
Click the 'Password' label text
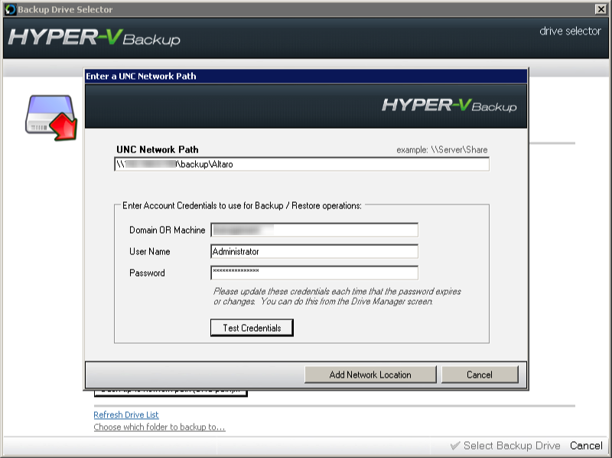[147, 273]
